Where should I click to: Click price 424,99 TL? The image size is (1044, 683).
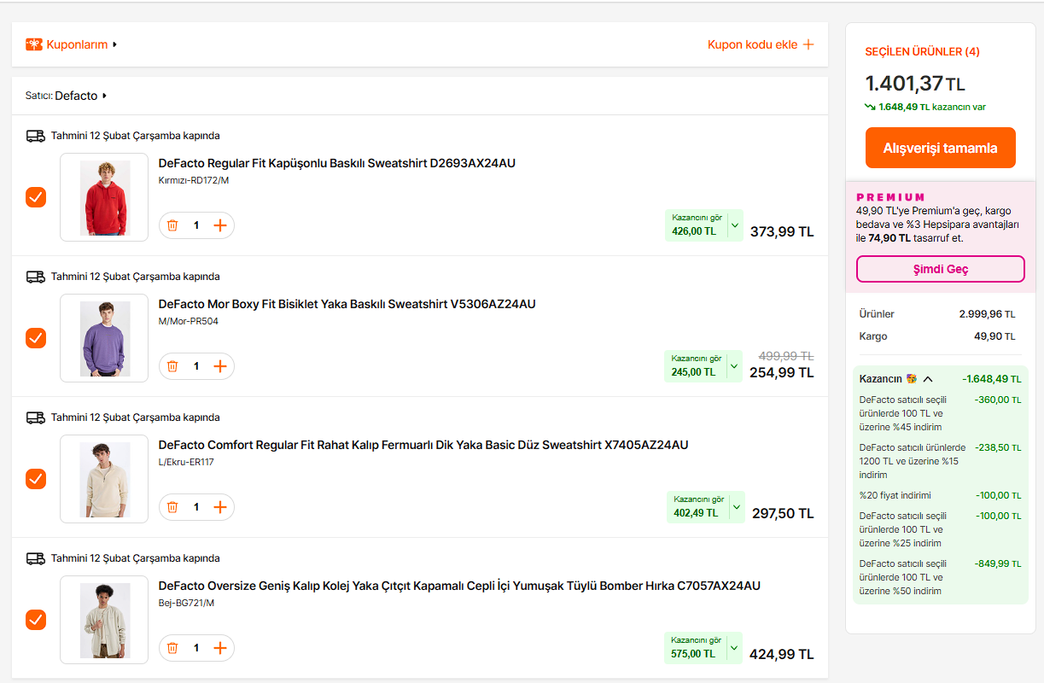782,654
